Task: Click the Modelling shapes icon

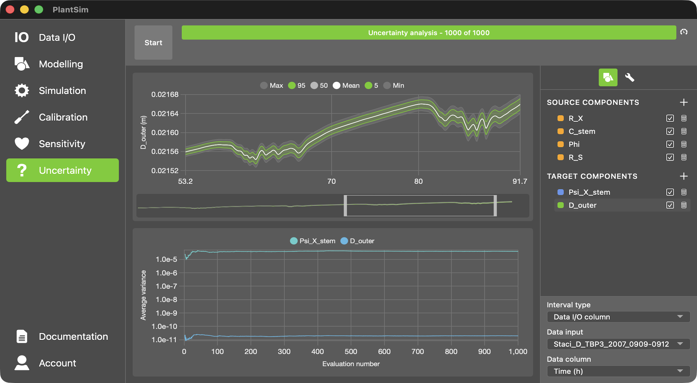Action: click(x=21, y=64)
